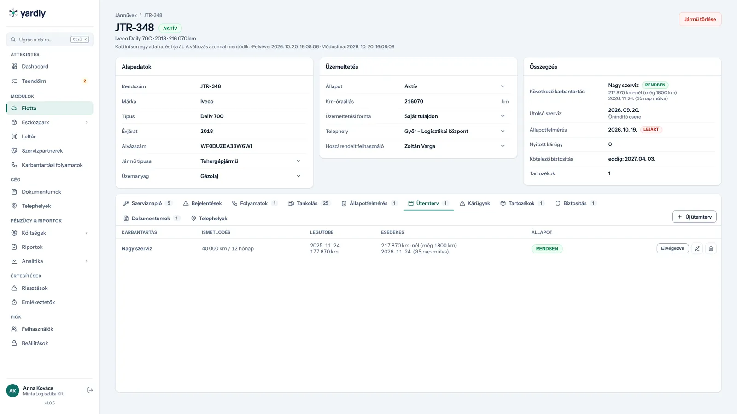The image size is (737, 414).
Task: Switch to the Szerviznapló tab
Action: pos(148,203)
